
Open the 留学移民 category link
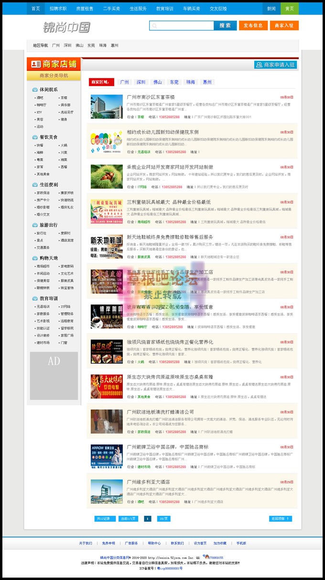click(66, 328)
